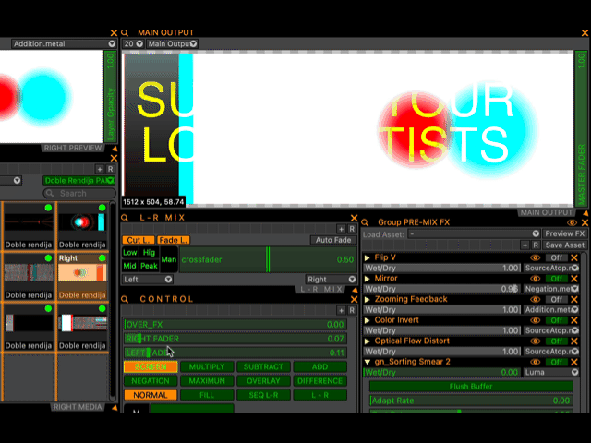Toggle Zooming Feedback Off switch

pyautogui.click(x=556, y=299)
